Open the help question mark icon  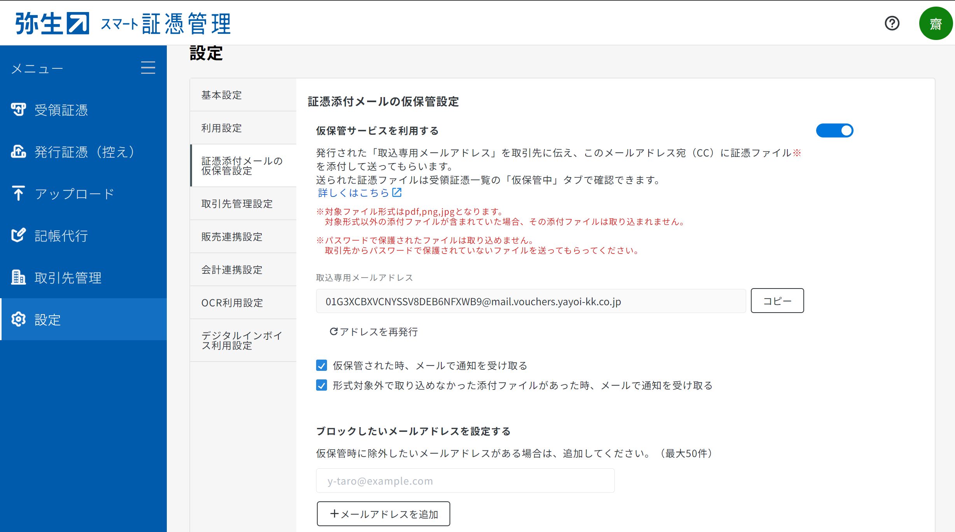click(x=892, y=23)
